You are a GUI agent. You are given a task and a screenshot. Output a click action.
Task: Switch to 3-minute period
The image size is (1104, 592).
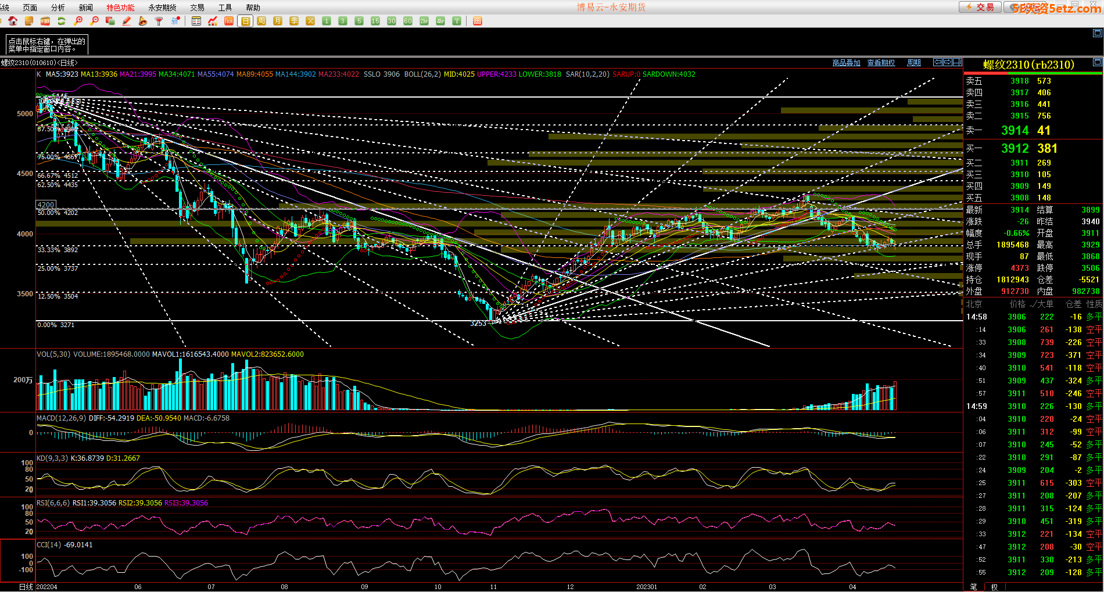click(x=343, y=21)
